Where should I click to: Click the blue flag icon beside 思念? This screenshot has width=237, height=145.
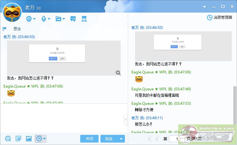coord(5,29)
